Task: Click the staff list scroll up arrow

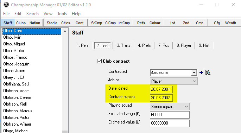Action: coord(65,32)
